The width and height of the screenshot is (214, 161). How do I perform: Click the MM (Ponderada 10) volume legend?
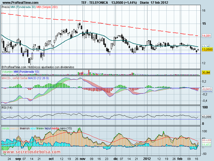pos(26,72)
